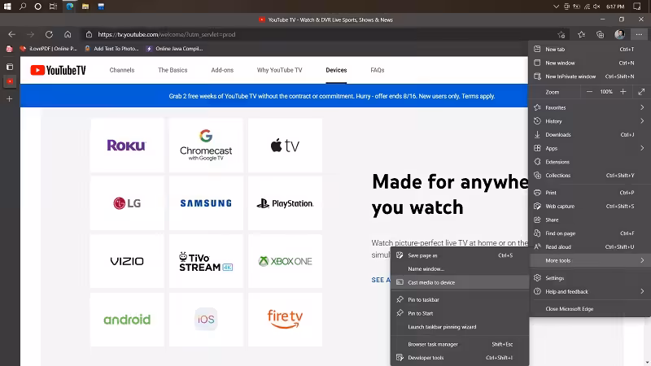The width and height of the screenshot is (651, 366).
Task: Open Browser task manager
Action: coord(460,344)
